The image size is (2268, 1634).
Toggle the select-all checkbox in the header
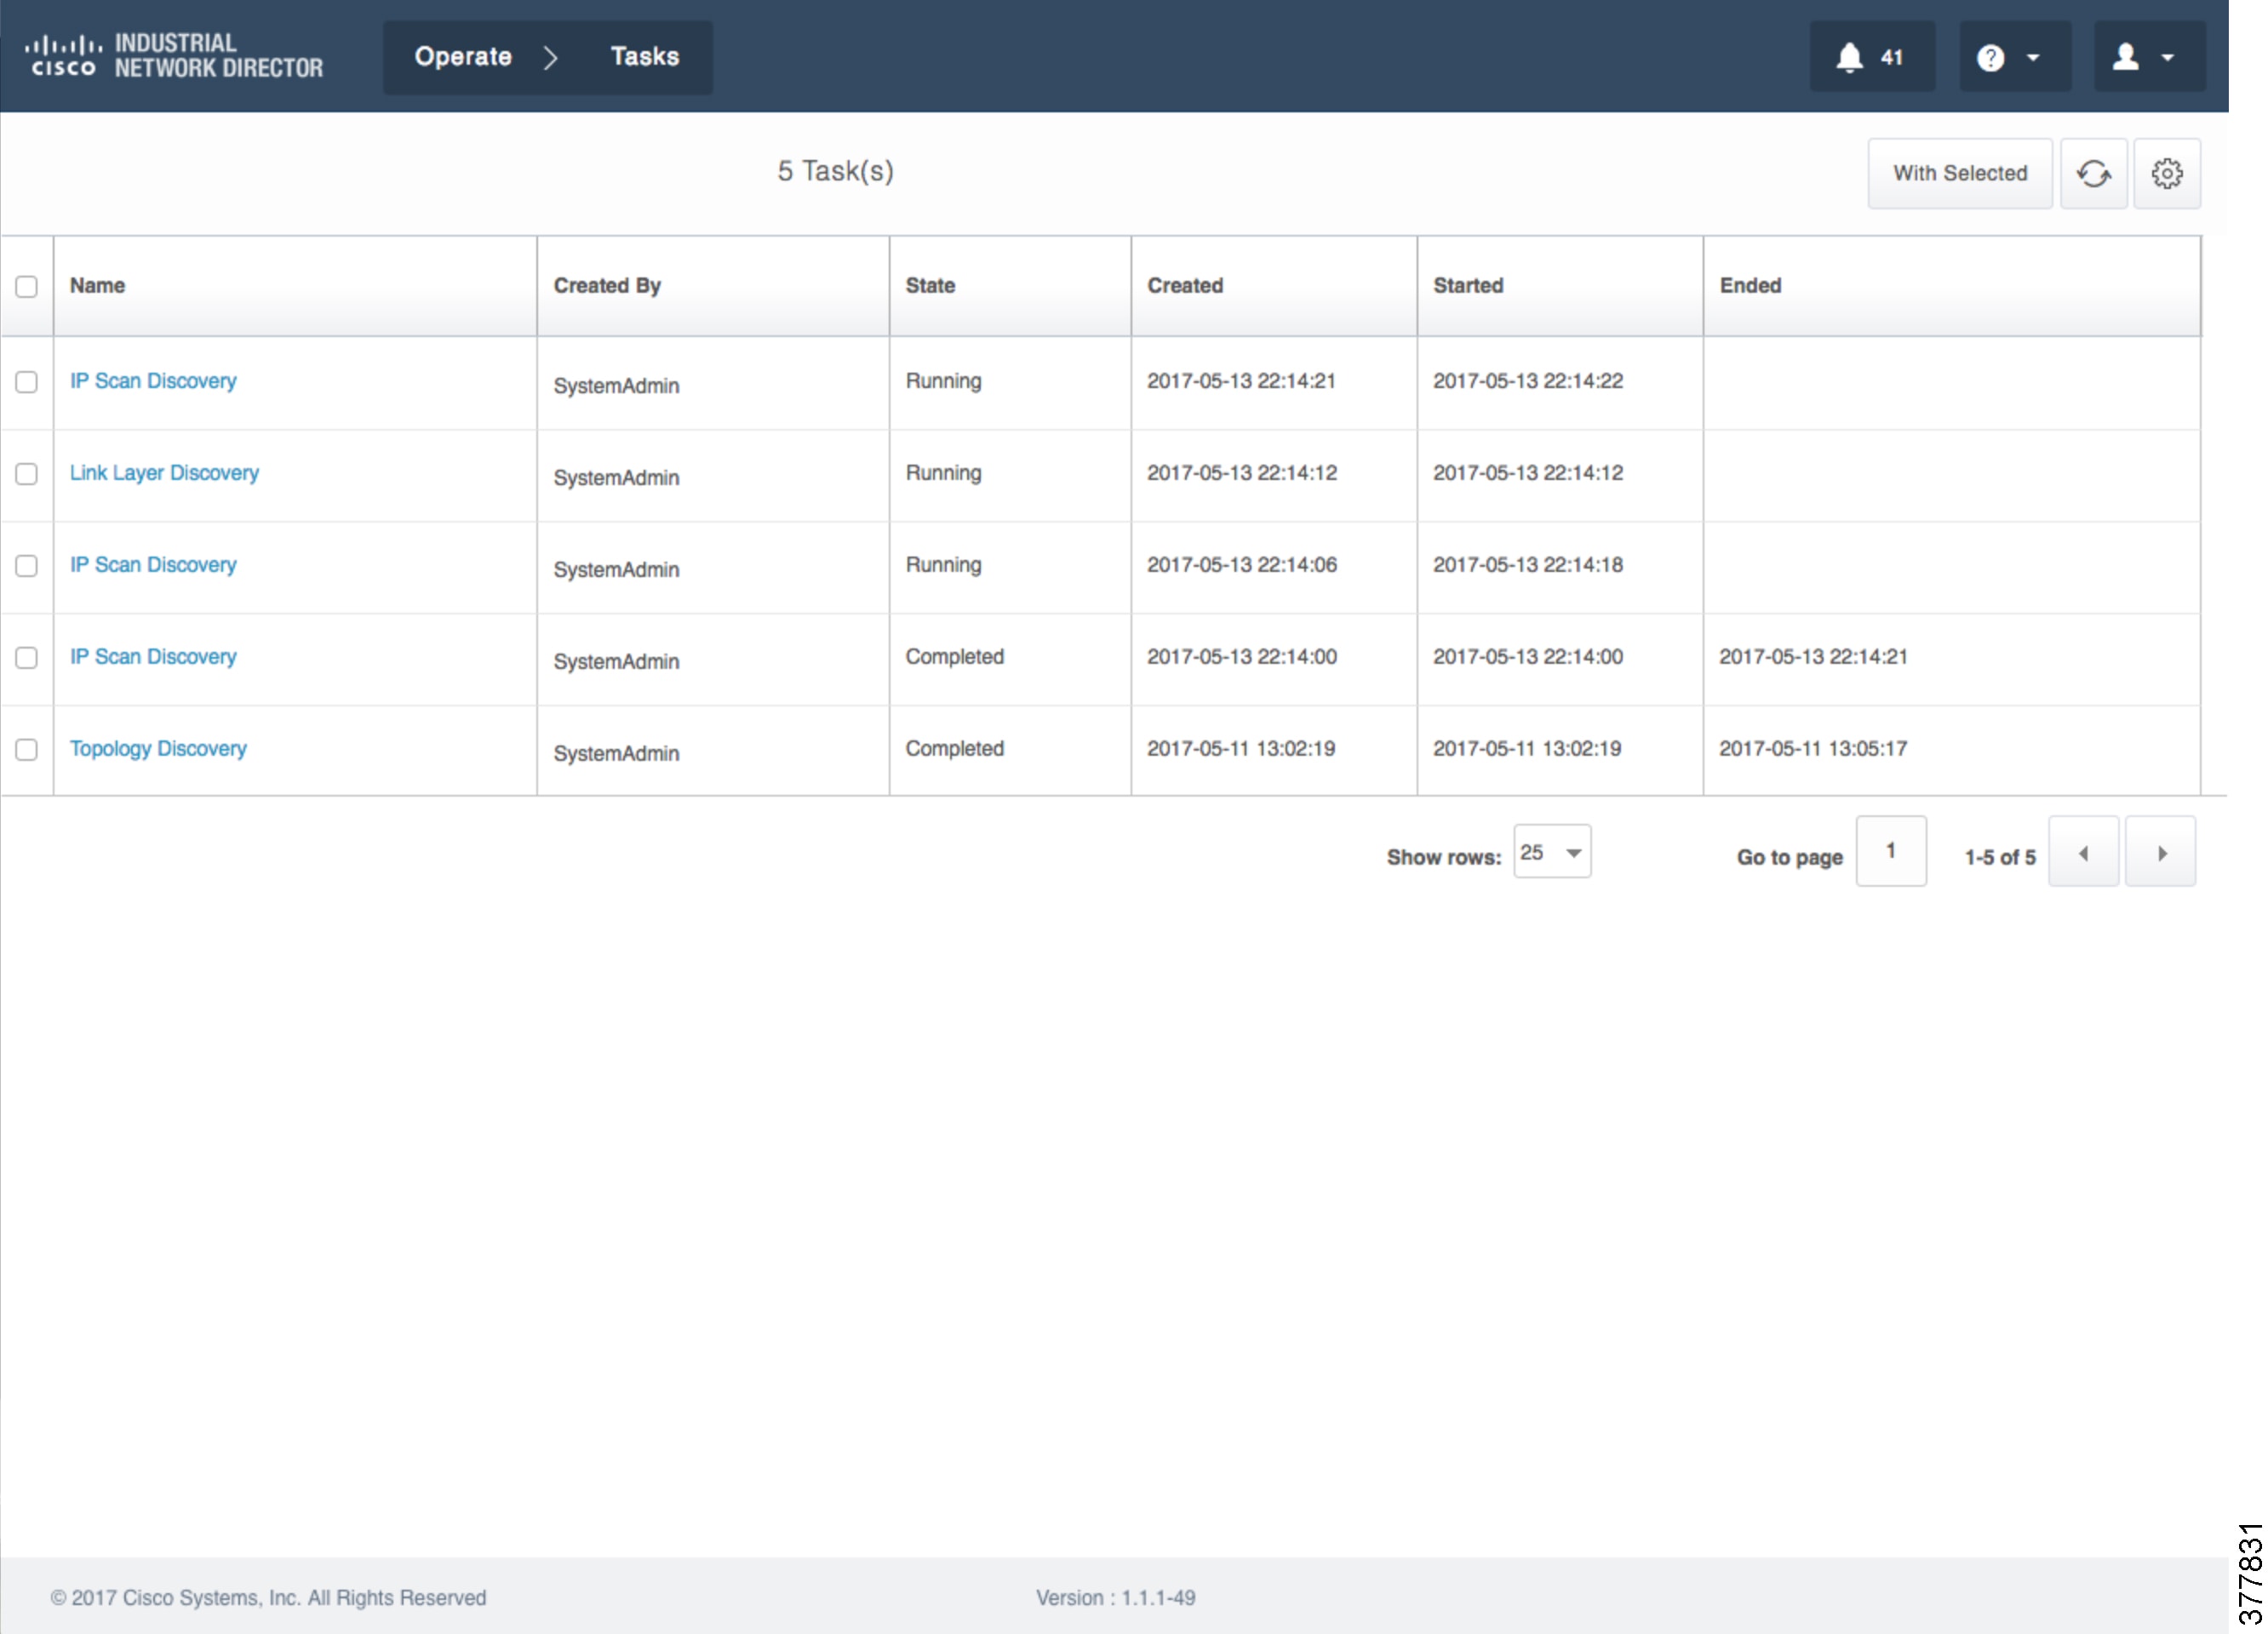pos(27,287)
